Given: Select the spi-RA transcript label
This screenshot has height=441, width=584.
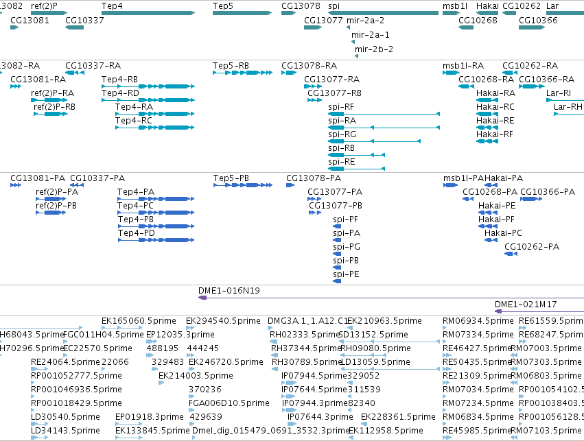Looking at the screenshot, I should (x=342, y=121).
